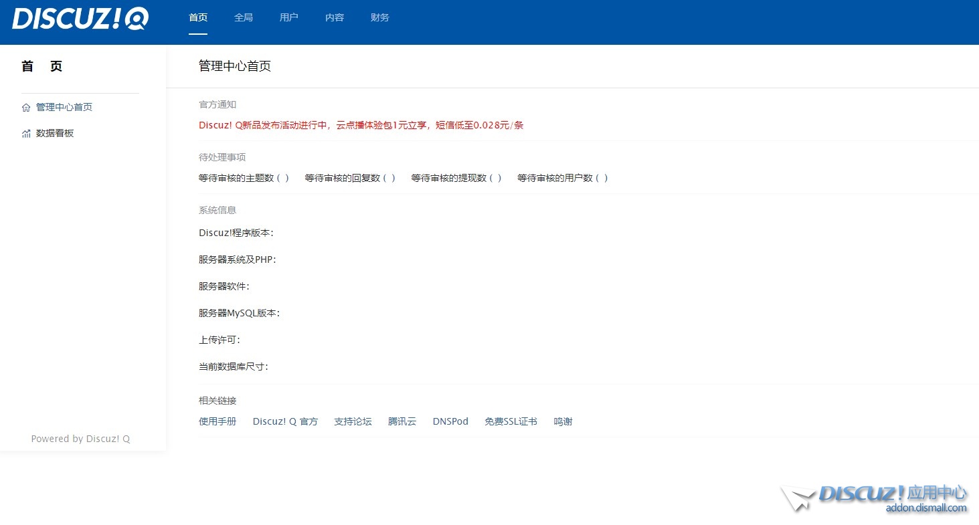The image size is (979, 525).
Task: Open the 内容 section
Action: (x=334, y=18)
